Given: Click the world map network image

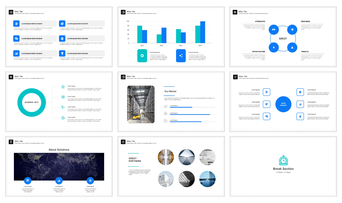Looking at the screenshot, I should point(59,167).
